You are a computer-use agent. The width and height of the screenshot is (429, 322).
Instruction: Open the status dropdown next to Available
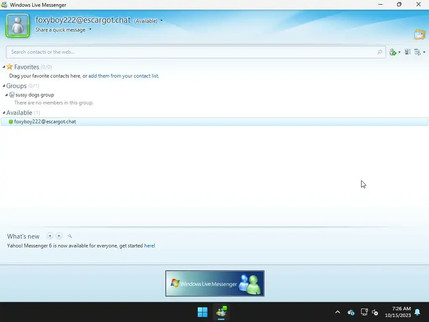[x=161, y=21]
